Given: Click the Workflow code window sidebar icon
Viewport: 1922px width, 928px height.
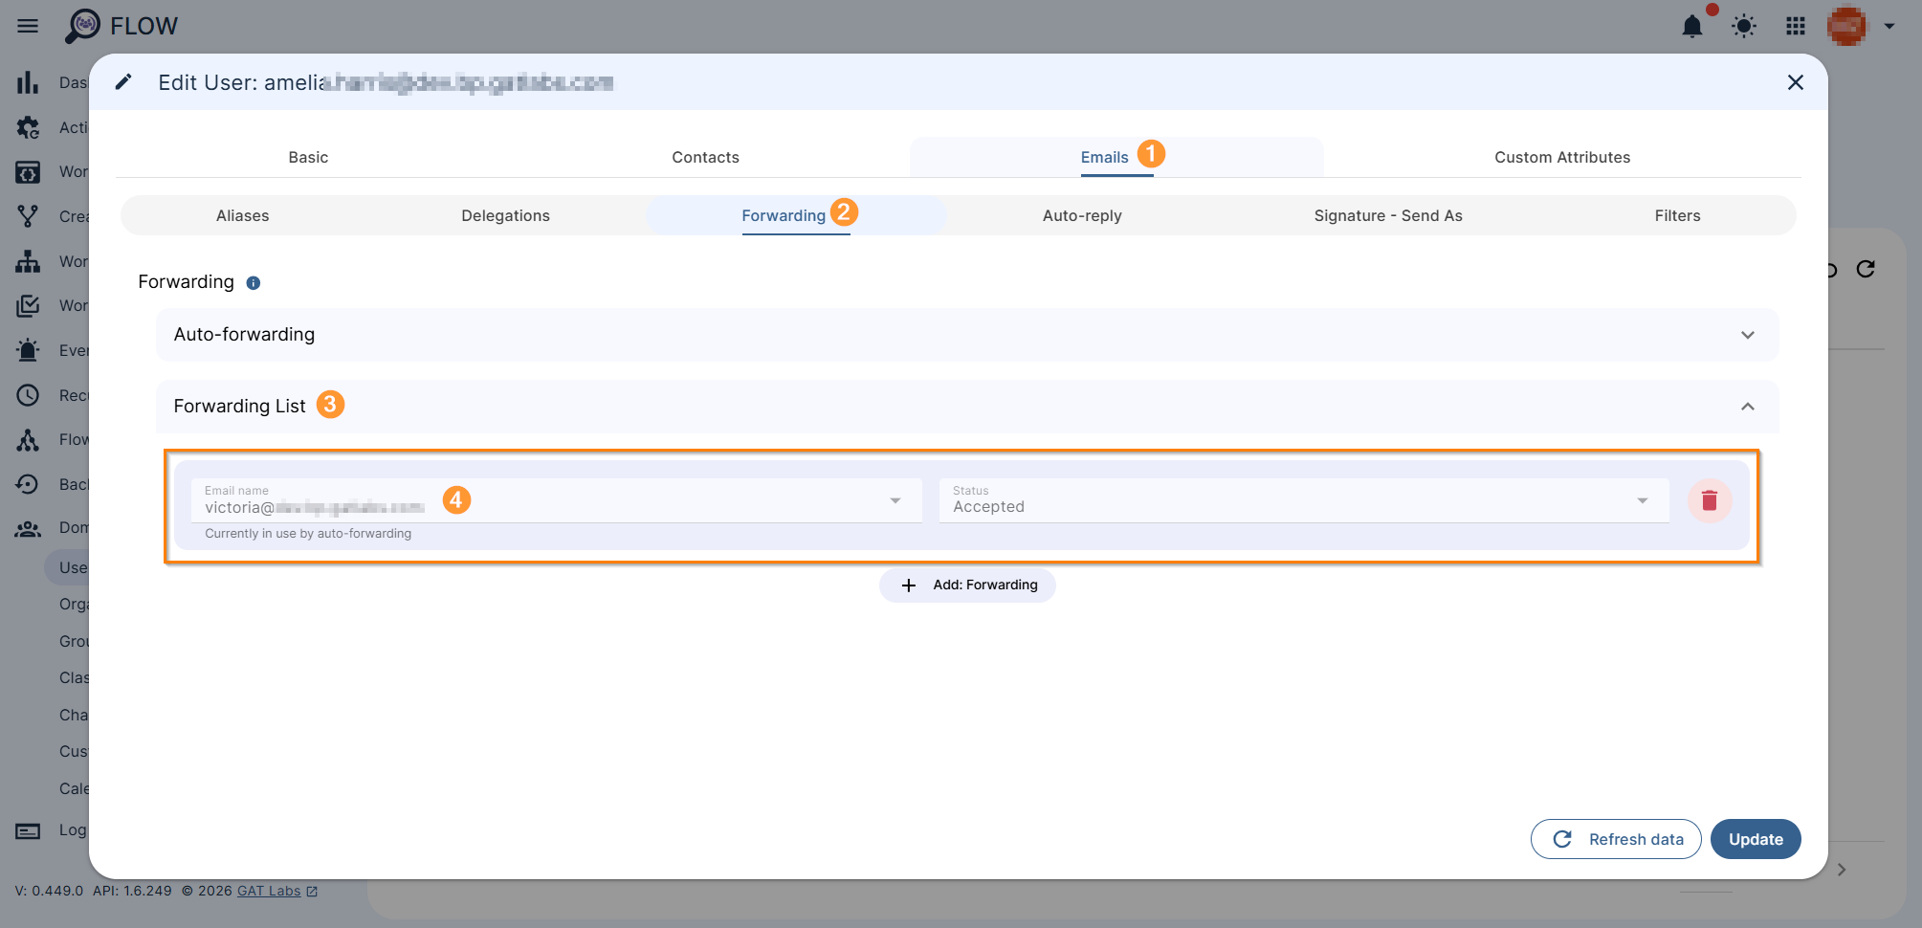Looking at the screenshot, I should click(28, 172).
